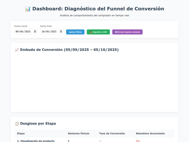Click the Fecha final label

46,26
